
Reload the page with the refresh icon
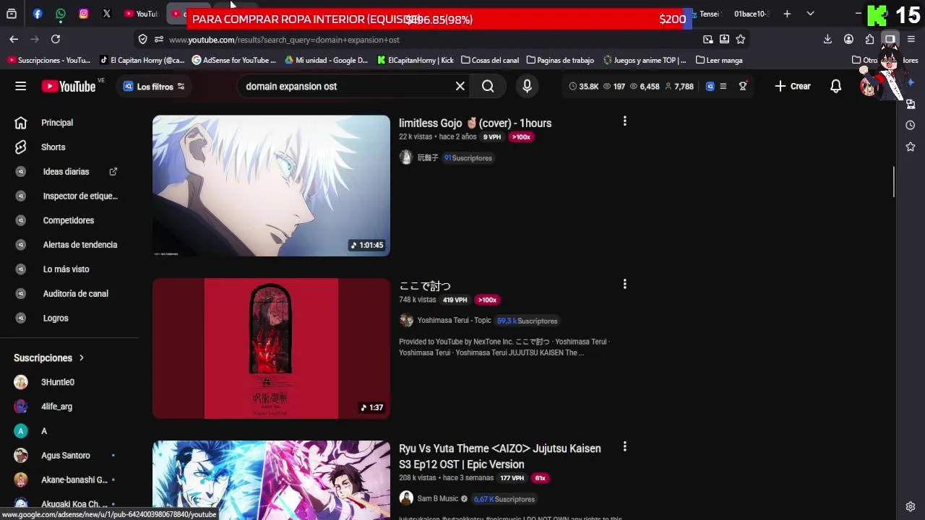[56, 39]
